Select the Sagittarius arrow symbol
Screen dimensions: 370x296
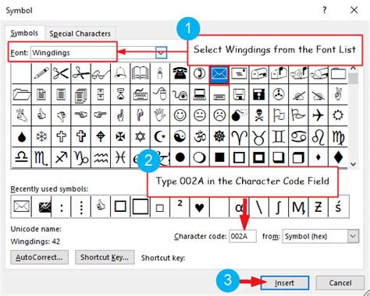tap(61, 157)
